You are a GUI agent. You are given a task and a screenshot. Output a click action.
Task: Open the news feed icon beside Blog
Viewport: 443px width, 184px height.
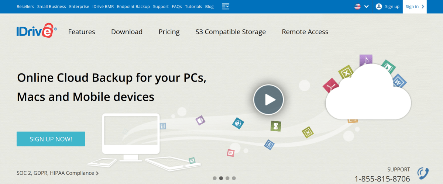click(x=226, y=6)
